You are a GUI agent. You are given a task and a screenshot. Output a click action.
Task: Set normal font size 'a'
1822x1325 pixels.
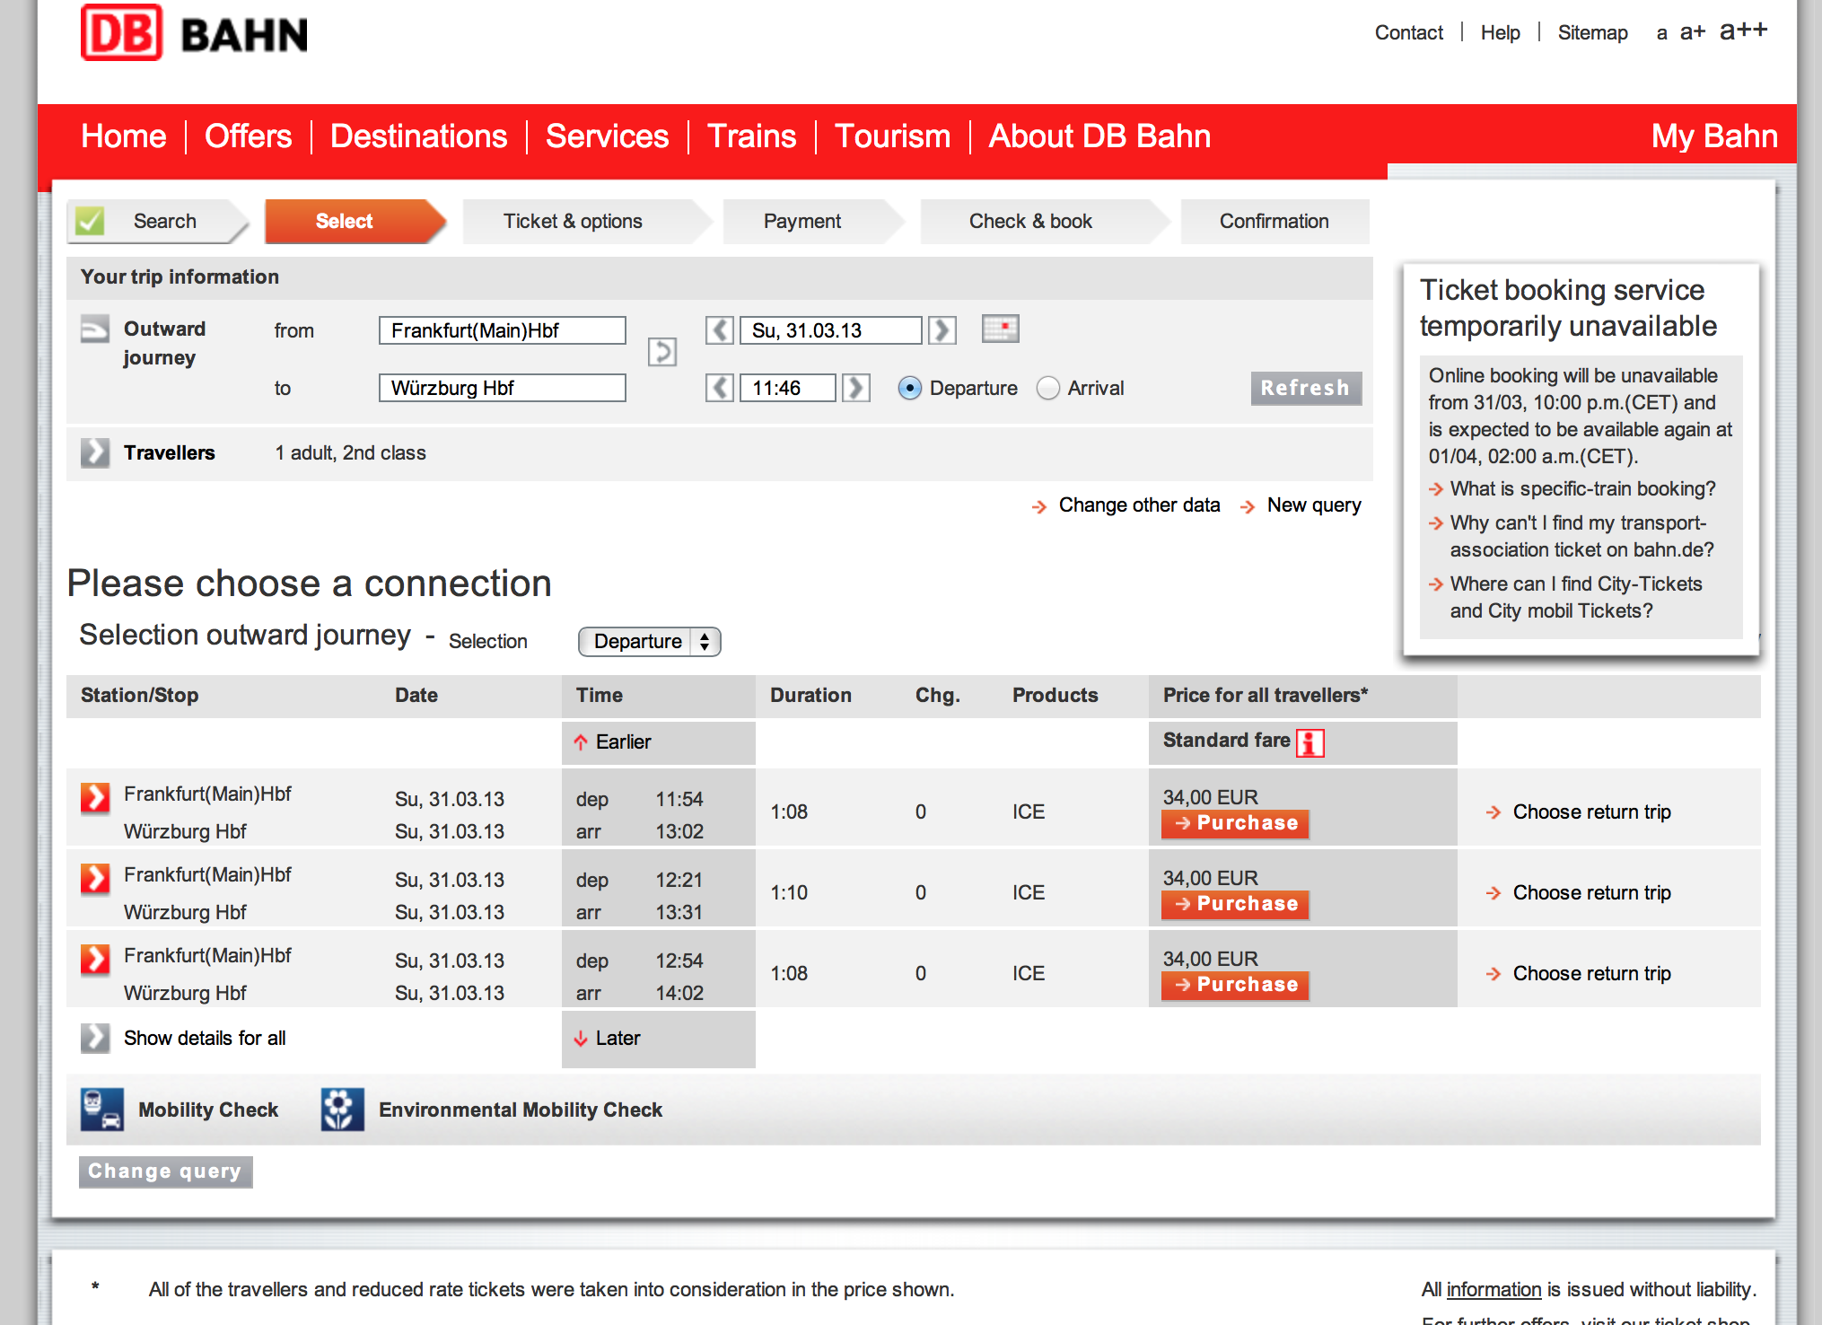(x=1662, y=33)
